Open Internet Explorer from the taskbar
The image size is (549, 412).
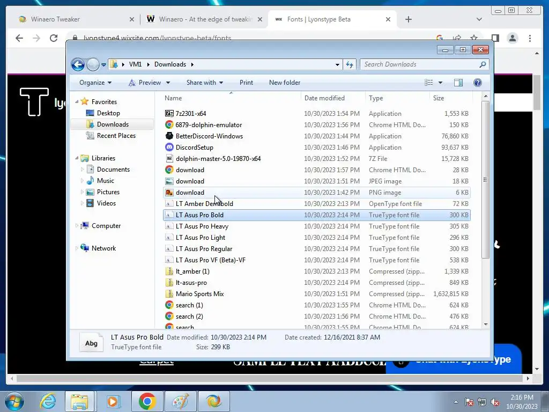(48, 401)
